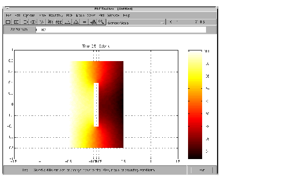Open PDE specification with PDE toolbar button

click(x=59, y=22)
